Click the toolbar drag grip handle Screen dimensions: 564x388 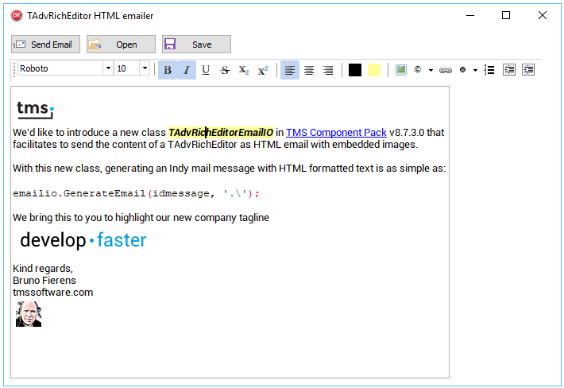click(x=14, y=69)
